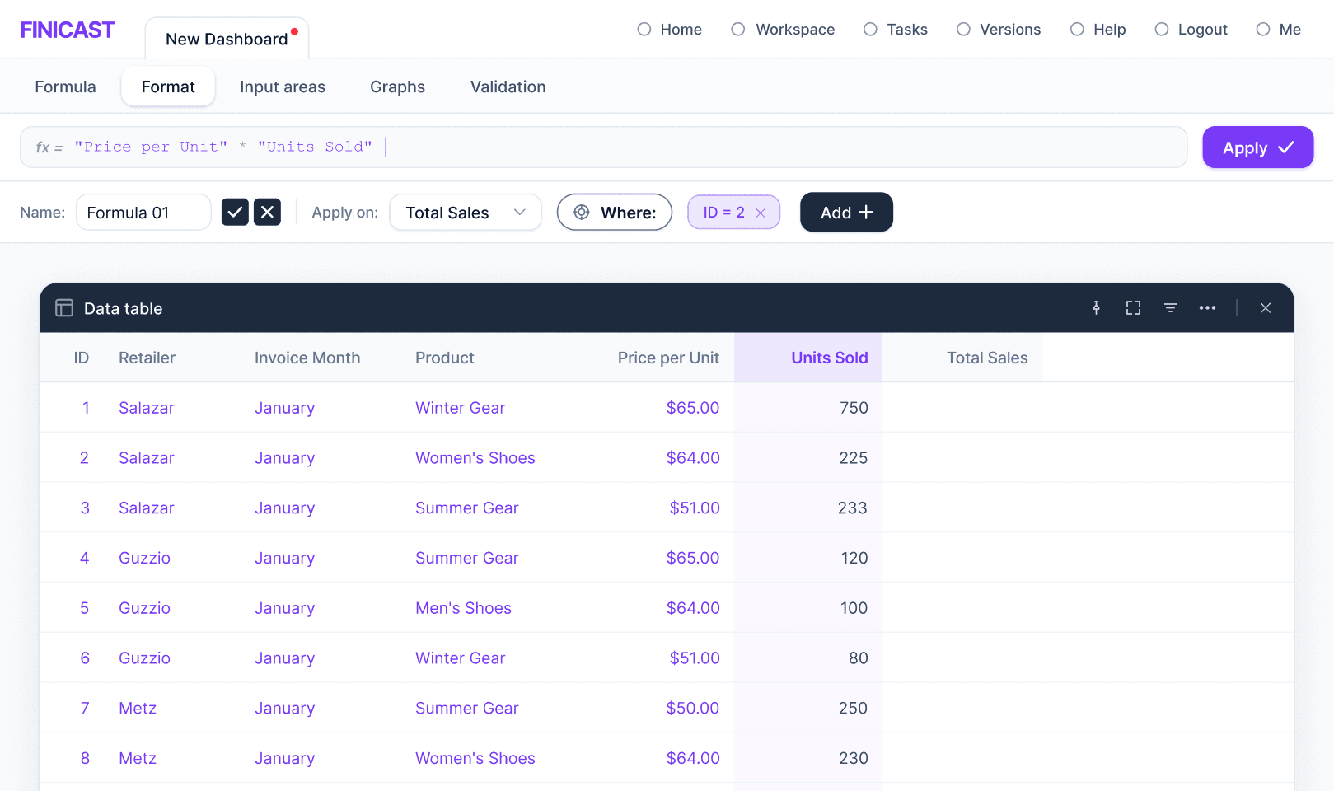Click Units Sold value 233

(x=853, y=508)
